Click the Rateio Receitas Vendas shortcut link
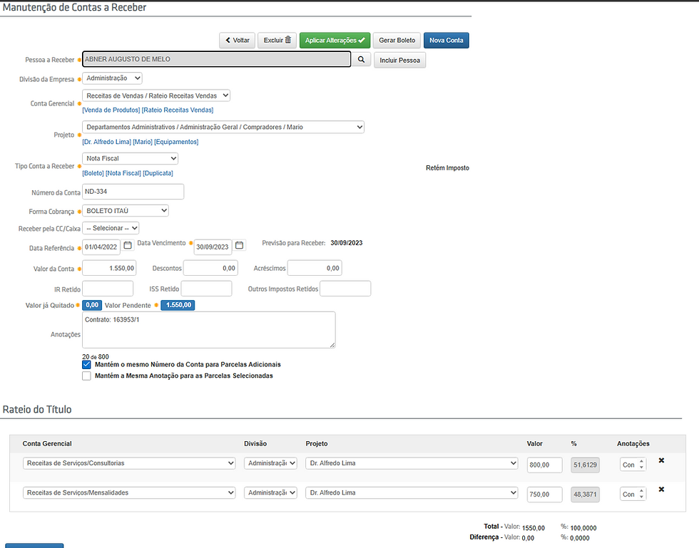Screen dimensions: 699x548 178,110
